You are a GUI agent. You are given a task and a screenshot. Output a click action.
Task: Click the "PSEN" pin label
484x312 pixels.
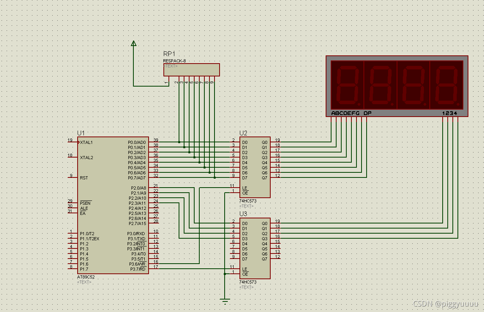click(85, 203)
